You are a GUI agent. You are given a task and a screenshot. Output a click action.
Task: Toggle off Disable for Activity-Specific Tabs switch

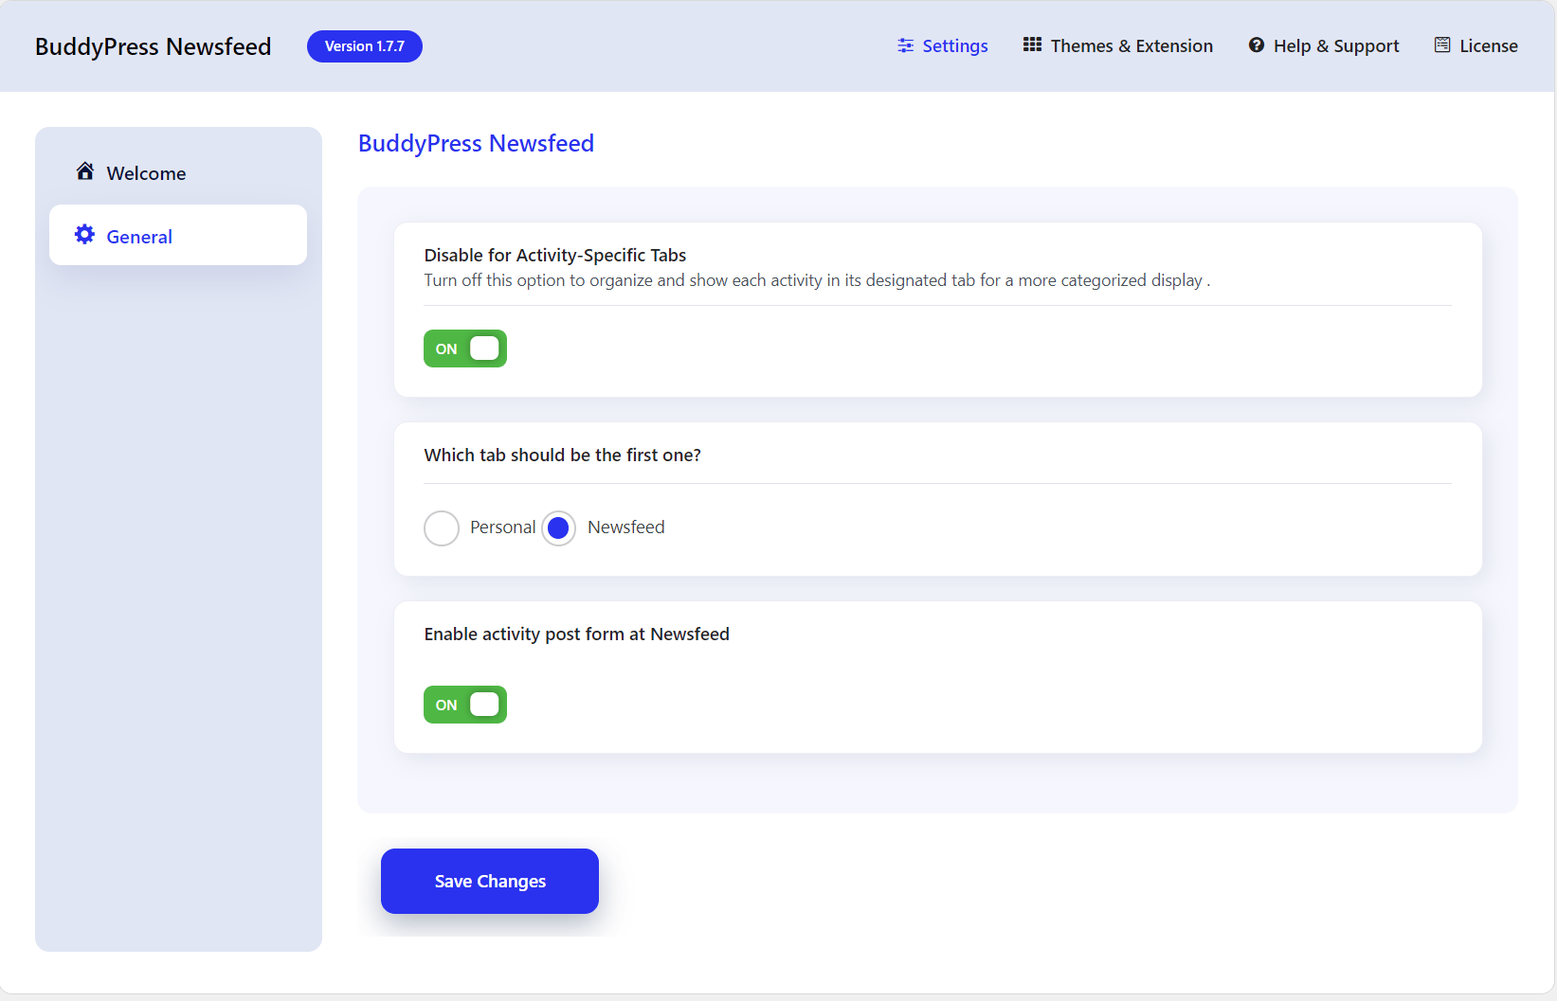click(465, 349)
